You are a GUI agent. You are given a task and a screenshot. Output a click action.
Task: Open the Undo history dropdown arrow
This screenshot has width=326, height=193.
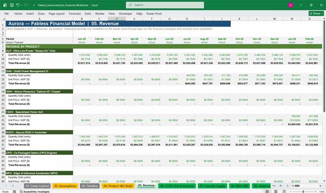[22, 5]
